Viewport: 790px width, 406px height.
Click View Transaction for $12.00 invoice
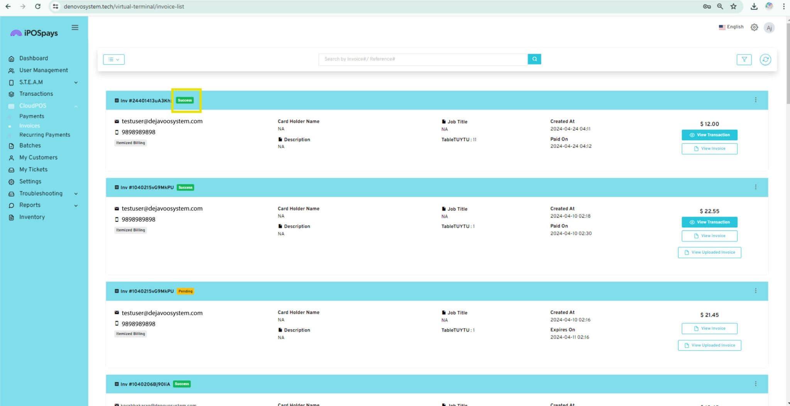pyautogui.click(x=709, y=135)
